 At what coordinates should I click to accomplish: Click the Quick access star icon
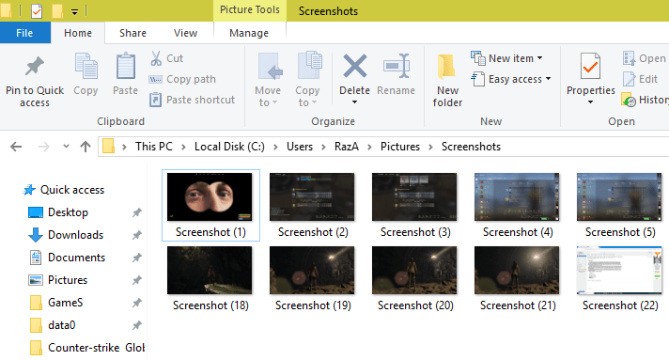pos(29,190)
